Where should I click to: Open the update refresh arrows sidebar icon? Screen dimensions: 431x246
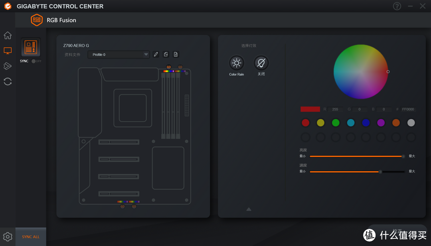click(x=8, y=82)
